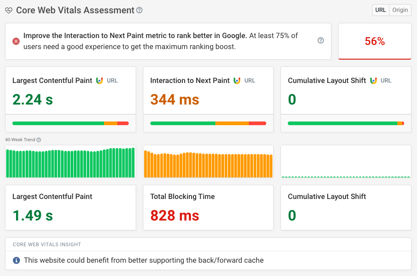Click the Total Blocking Time label
The image size is (417, 276).
182,196
